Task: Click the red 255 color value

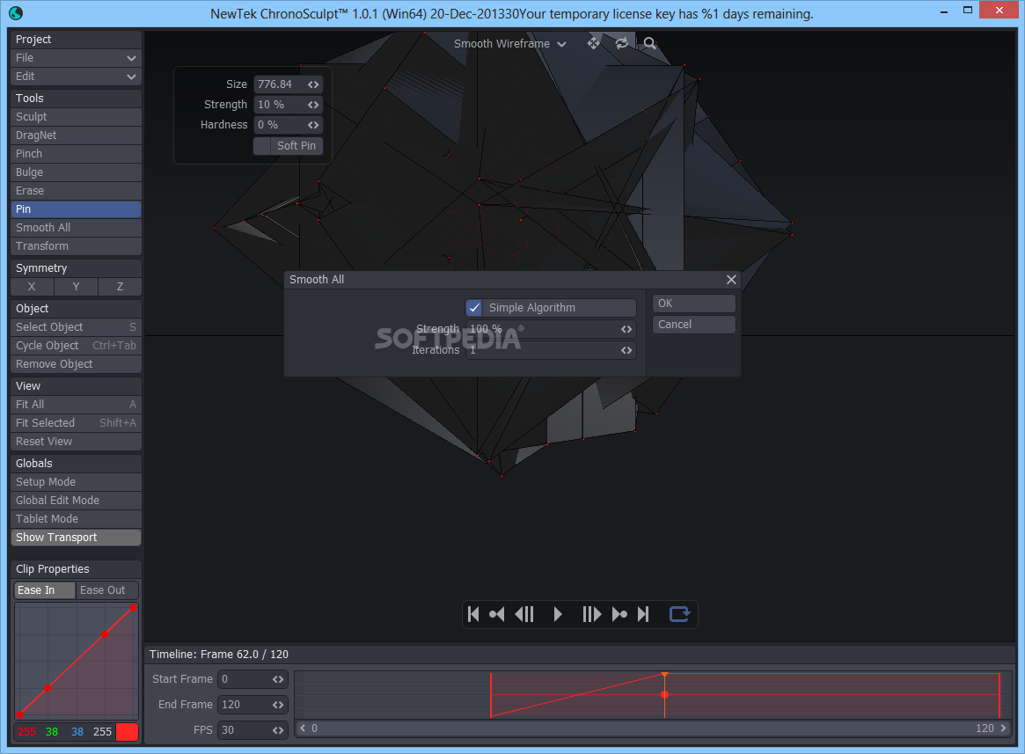Action: point(26,732)
